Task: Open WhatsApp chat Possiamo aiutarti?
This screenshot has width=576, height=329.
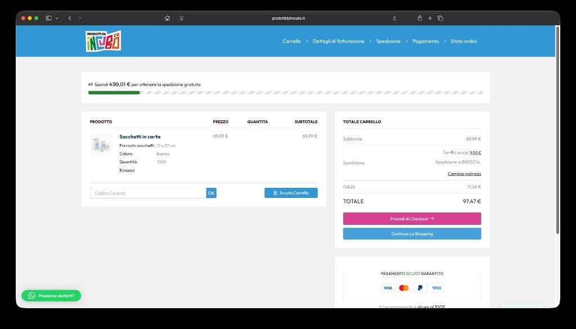Action: coord(51,296)
